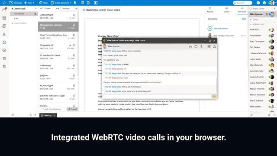Image resolution: width=277 pixels, height=156 pixels.
Task: Switch to the All filter tab
Action: pos(41,8)
